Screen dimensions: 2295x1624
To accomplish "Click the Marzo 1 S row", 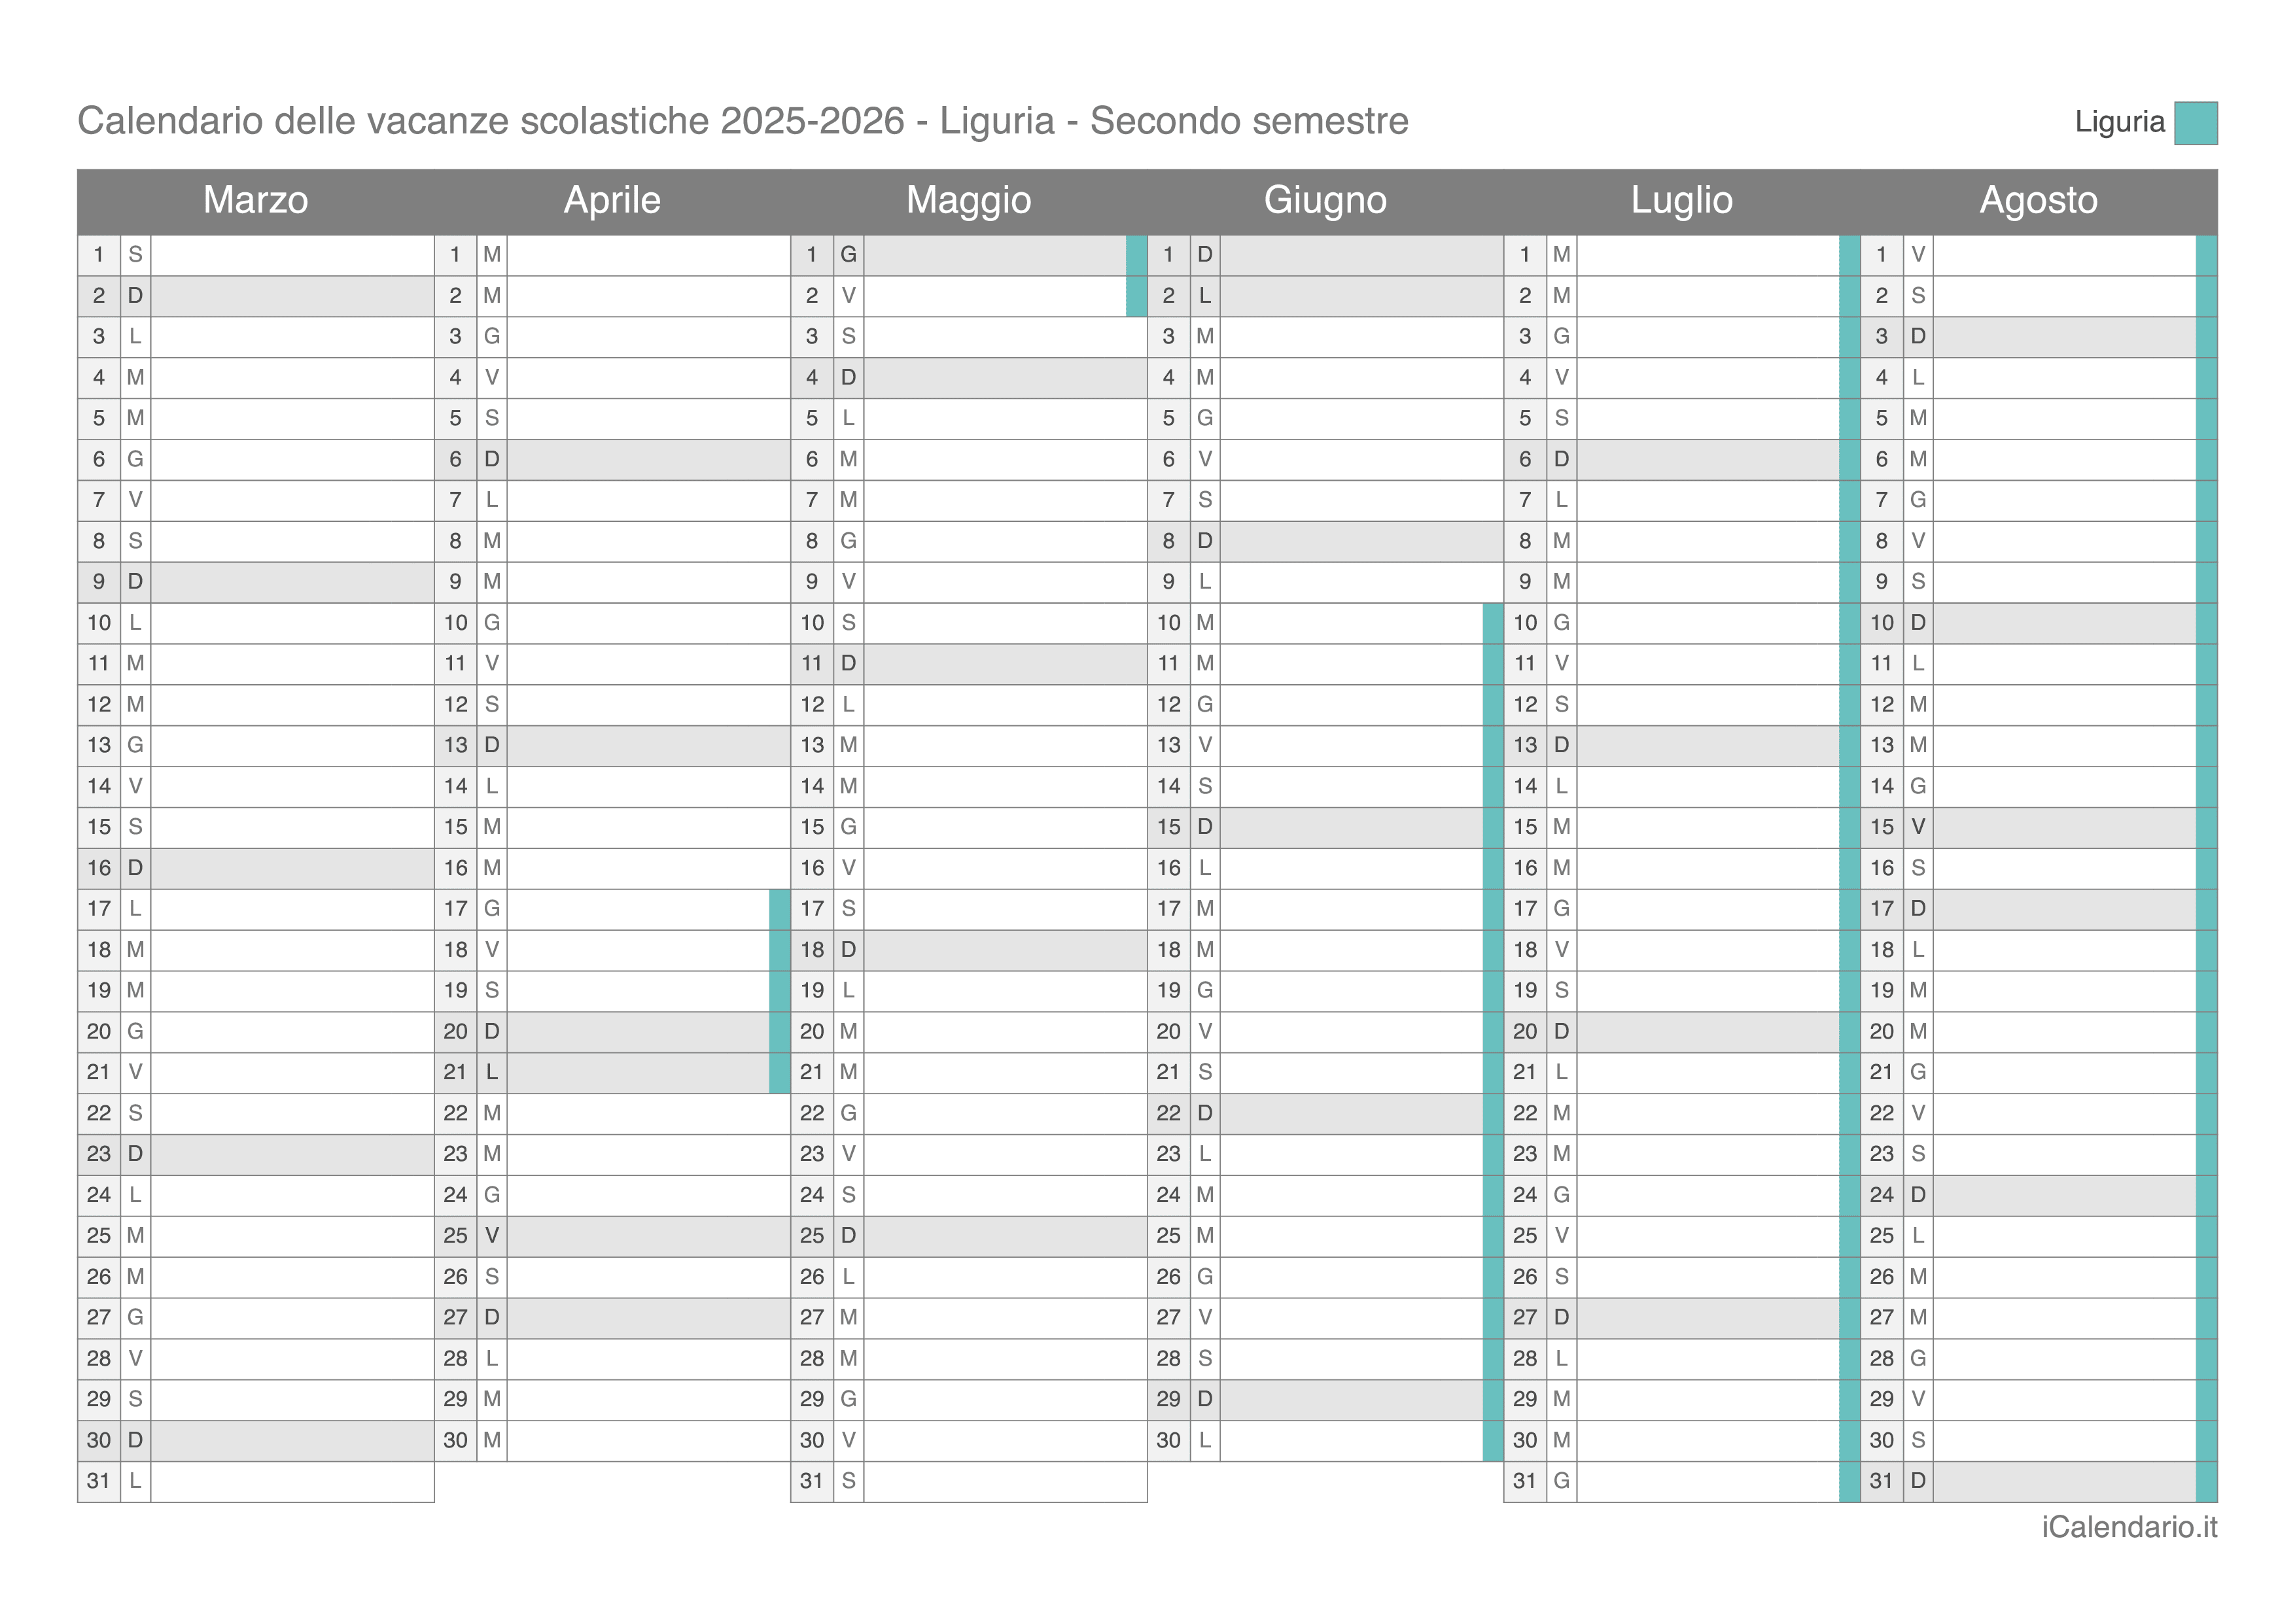I will point(256,255).
